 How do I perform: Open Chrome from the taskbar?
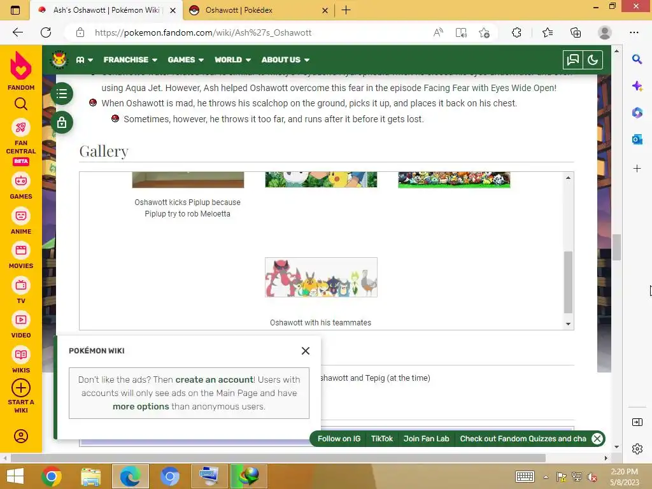tap(51, 476)
